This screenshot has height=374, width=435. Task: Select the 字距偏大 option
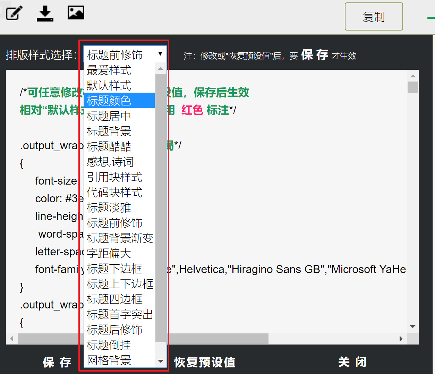[x=119, y=253]
